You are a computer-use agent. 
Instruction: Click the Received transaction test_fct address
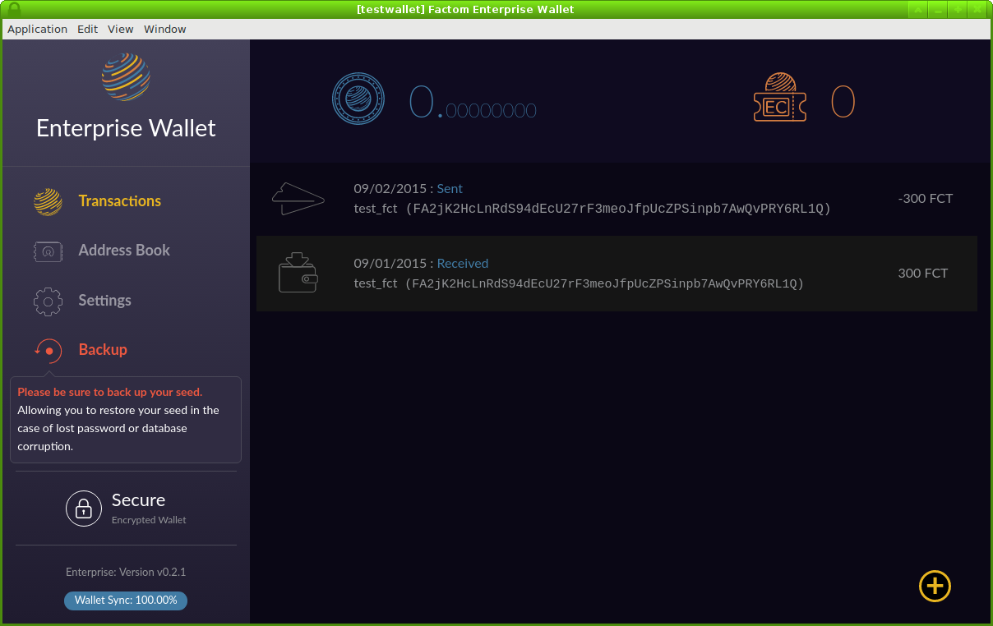click(579, 283)
